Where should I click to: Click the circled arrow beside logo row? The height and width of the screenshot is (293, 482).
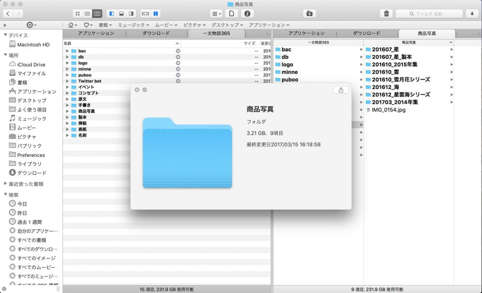click(x=178, y=63)
